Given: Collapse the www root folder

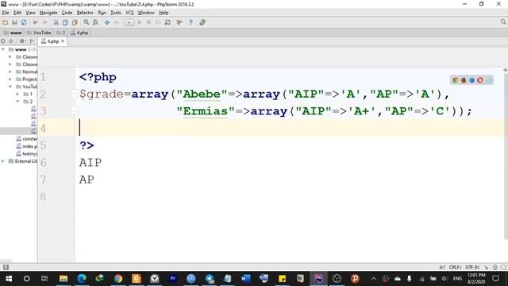Looking at the screenshot, I should 3,49.
